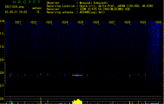Click the 1021 time axis marker
This screenshot has width=164, height=104.
click(x=18, y=22)
